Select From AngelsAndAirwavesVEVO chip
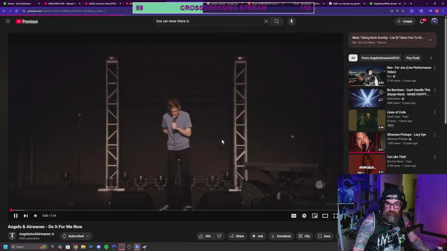This screenshot has width=447, height=251. click(x=380, y=58)
